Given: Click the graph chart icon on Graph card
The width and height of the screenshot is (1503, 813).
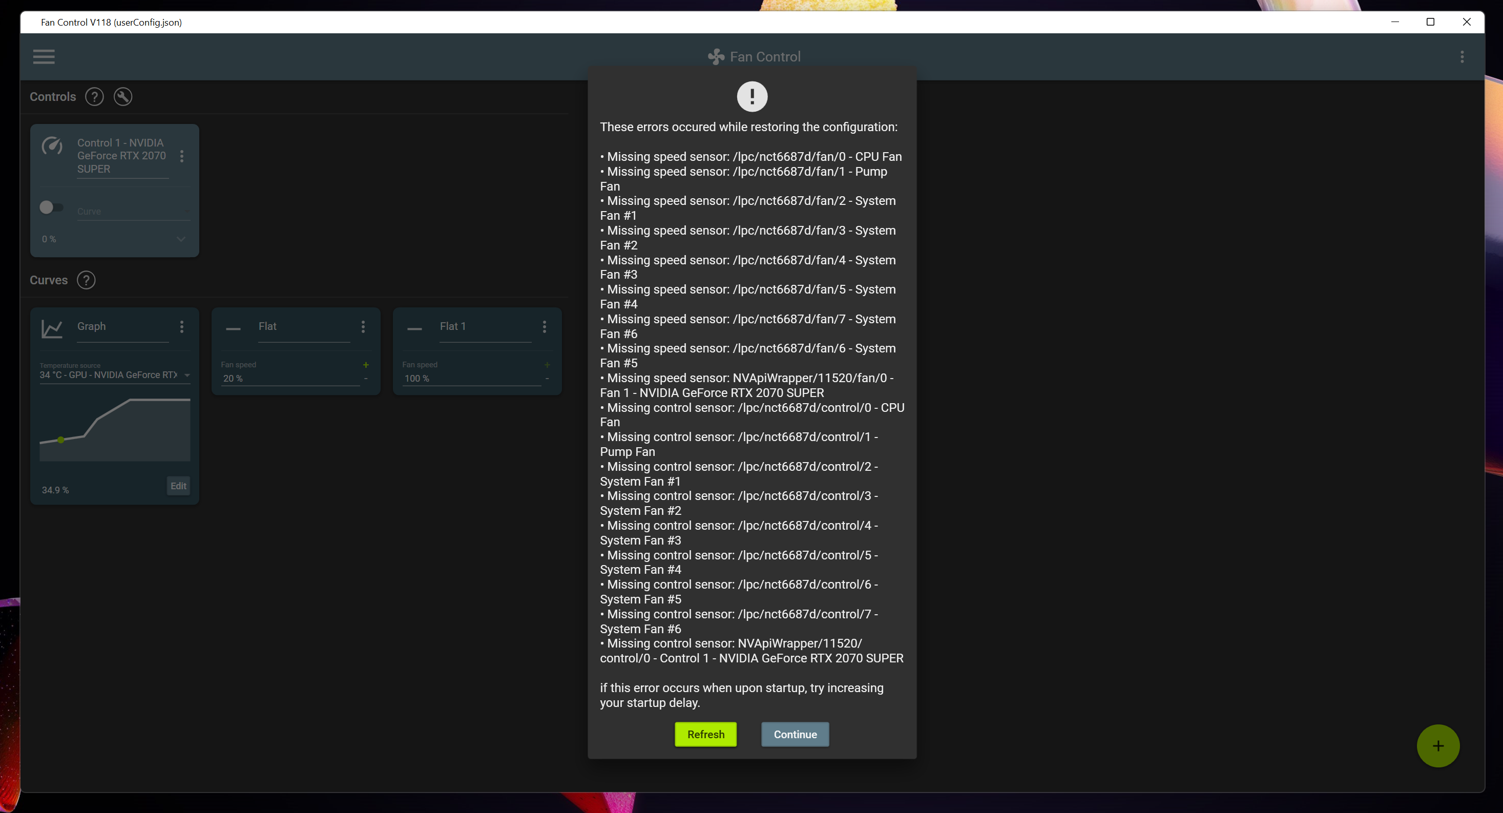Looking at the screenshot, I should pyautogui.click(x=52, y=328).
